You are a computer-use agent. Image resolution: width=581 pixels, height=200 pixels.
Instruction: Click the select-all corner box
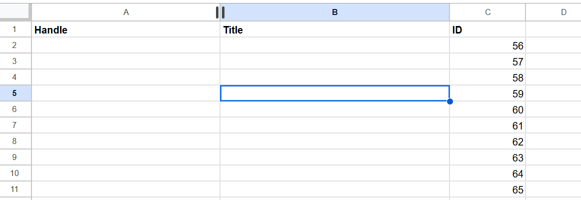click(15, 12)
